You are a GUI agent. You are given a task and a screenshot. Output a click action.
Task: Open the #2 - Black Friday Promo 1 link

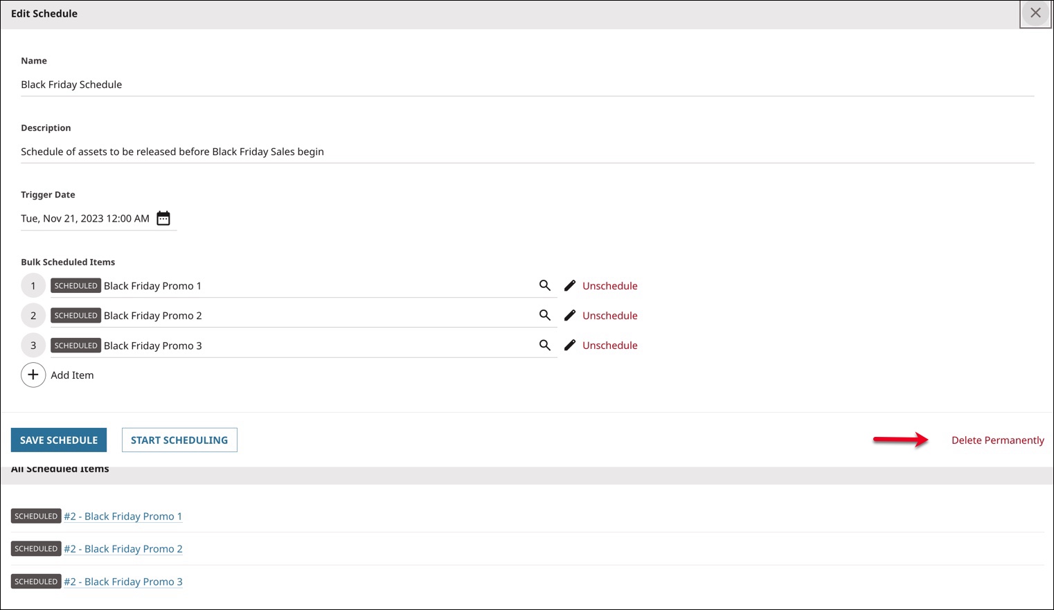[x=123, y=517]
